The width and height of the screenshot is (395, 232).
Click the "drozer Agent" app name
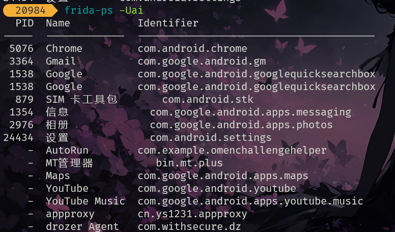[82, 227]
